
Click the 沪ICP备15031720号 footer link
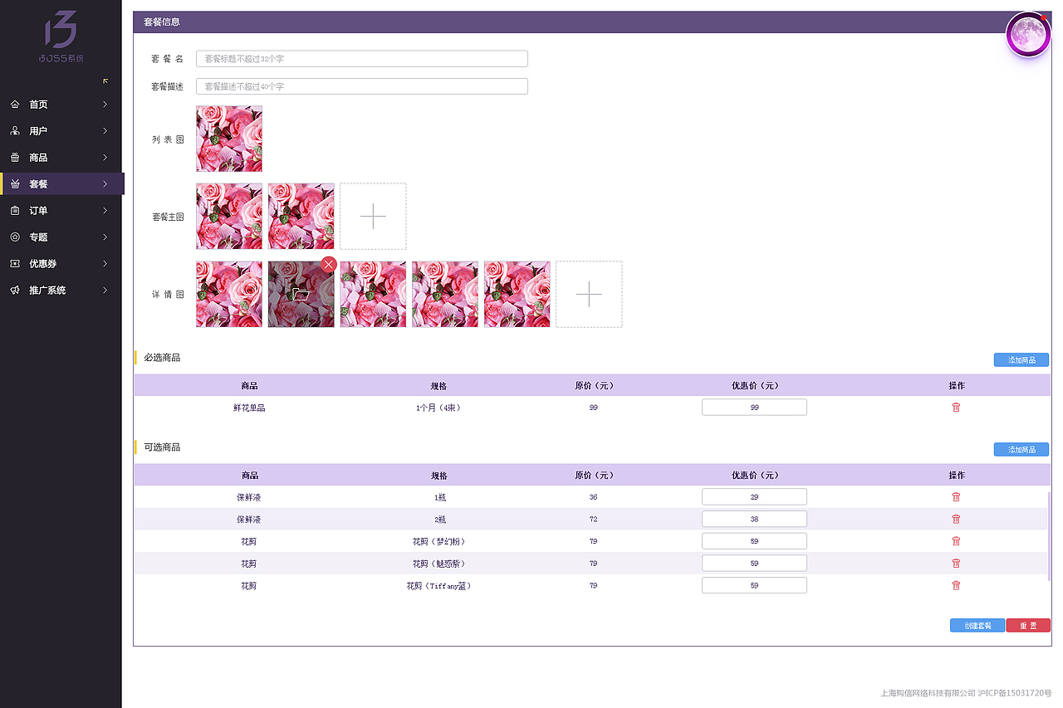pyautogui.click(x=1015, y=692)
